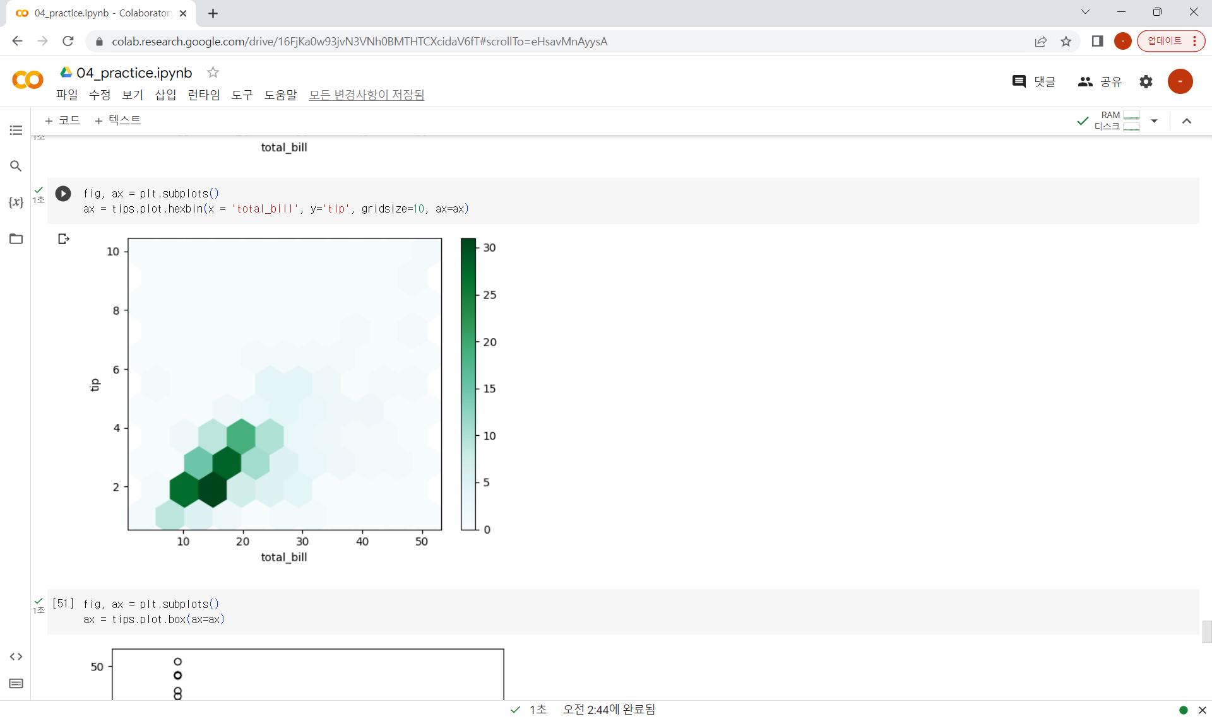Toggle the browser side panel

[1097, 42]
